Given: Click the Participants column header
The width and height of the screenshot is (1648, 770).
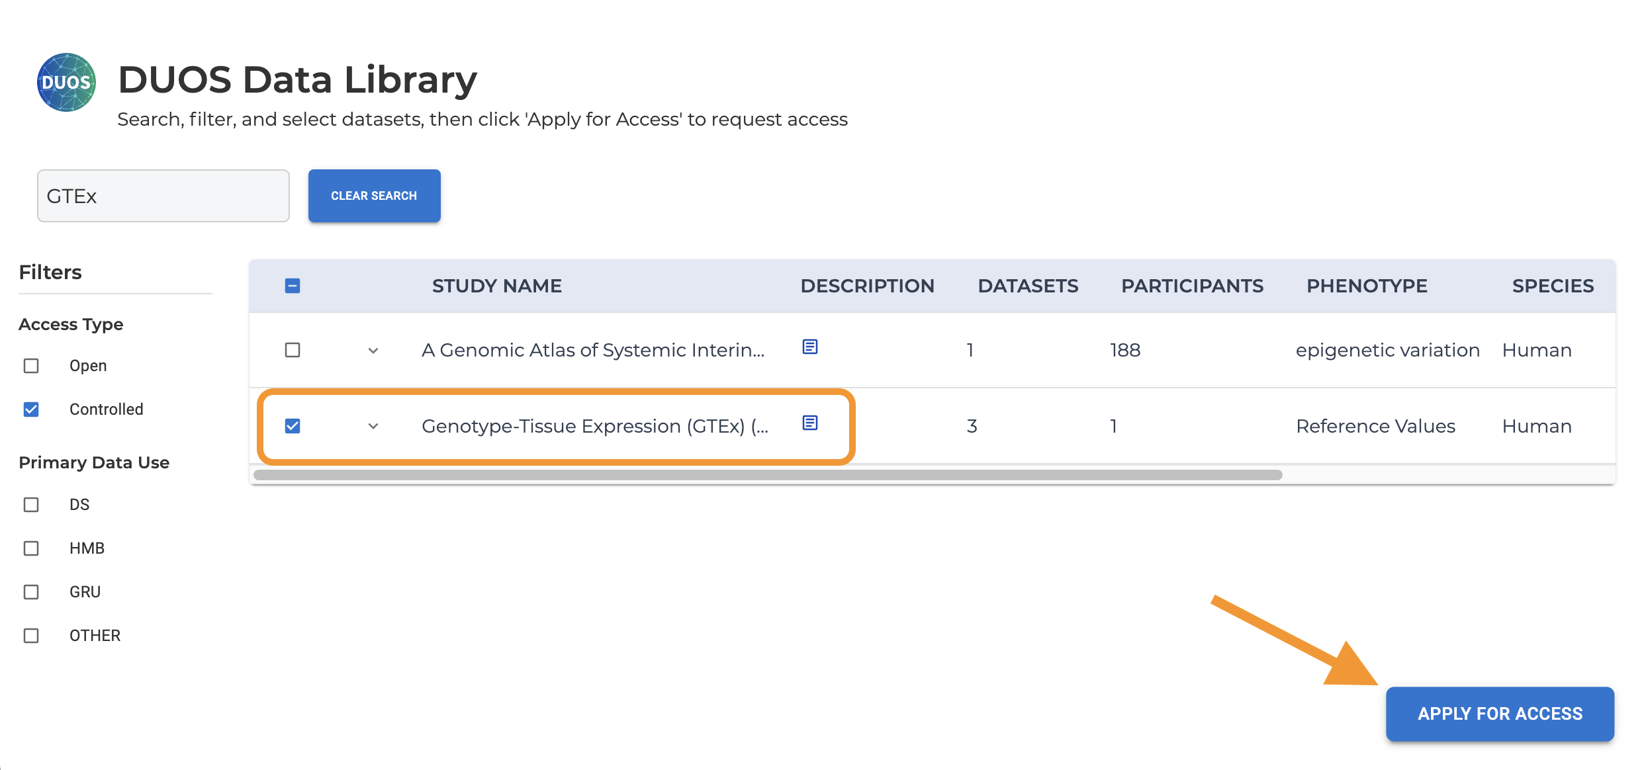Looking at the screenshot, I should (x=1192, y=286).
